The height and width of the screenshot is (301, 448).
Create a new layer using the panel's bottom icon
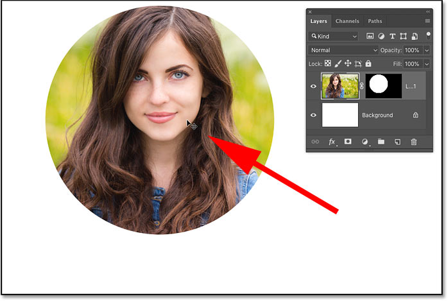tap(398, 142)
